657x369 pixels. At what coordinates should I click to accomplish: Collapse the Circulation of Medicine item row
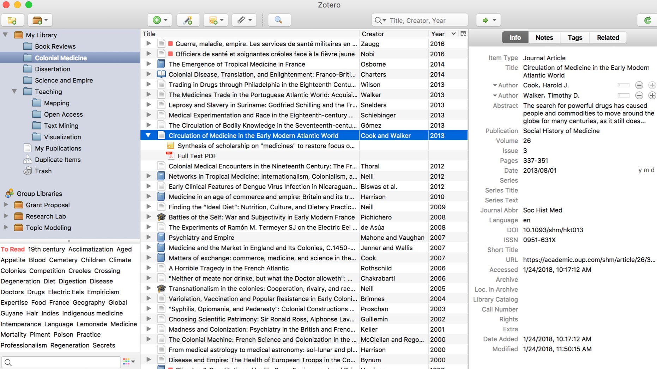click(x=149, y=135)
